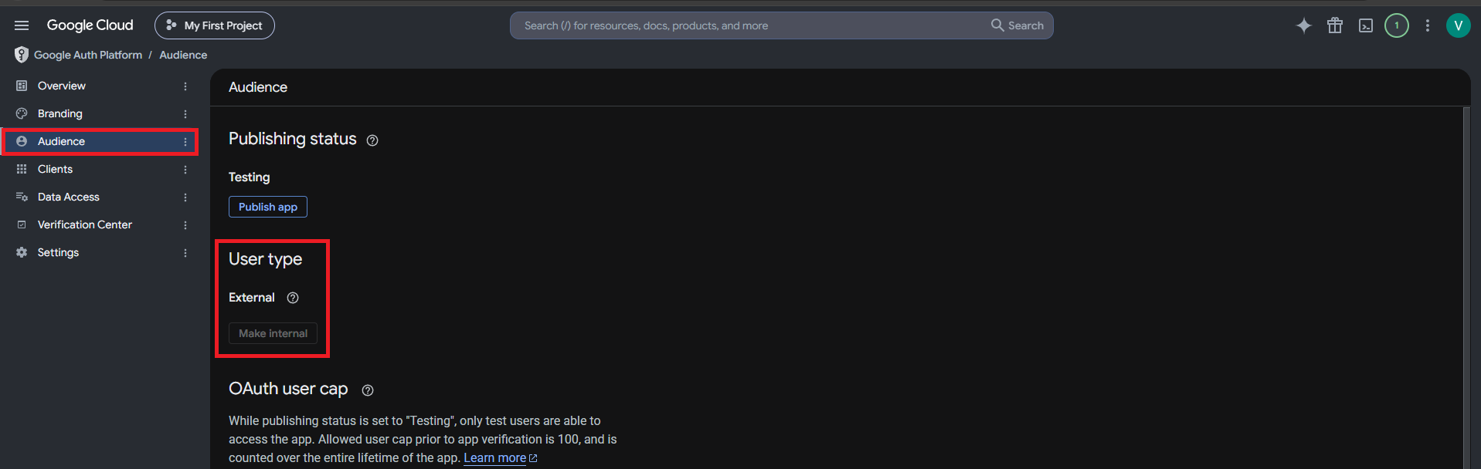Open help icon beside Publishing status

tap(372, 140)
